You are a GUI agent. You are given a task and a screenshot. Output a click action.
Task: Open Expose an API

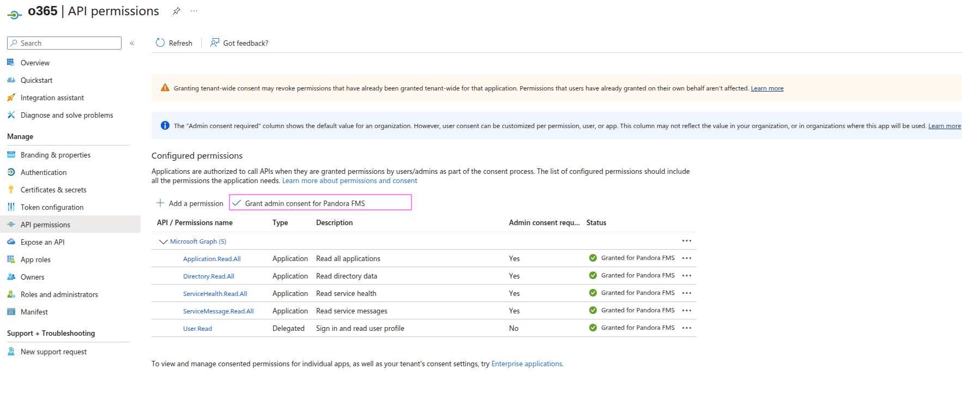[x=43, y=242]
